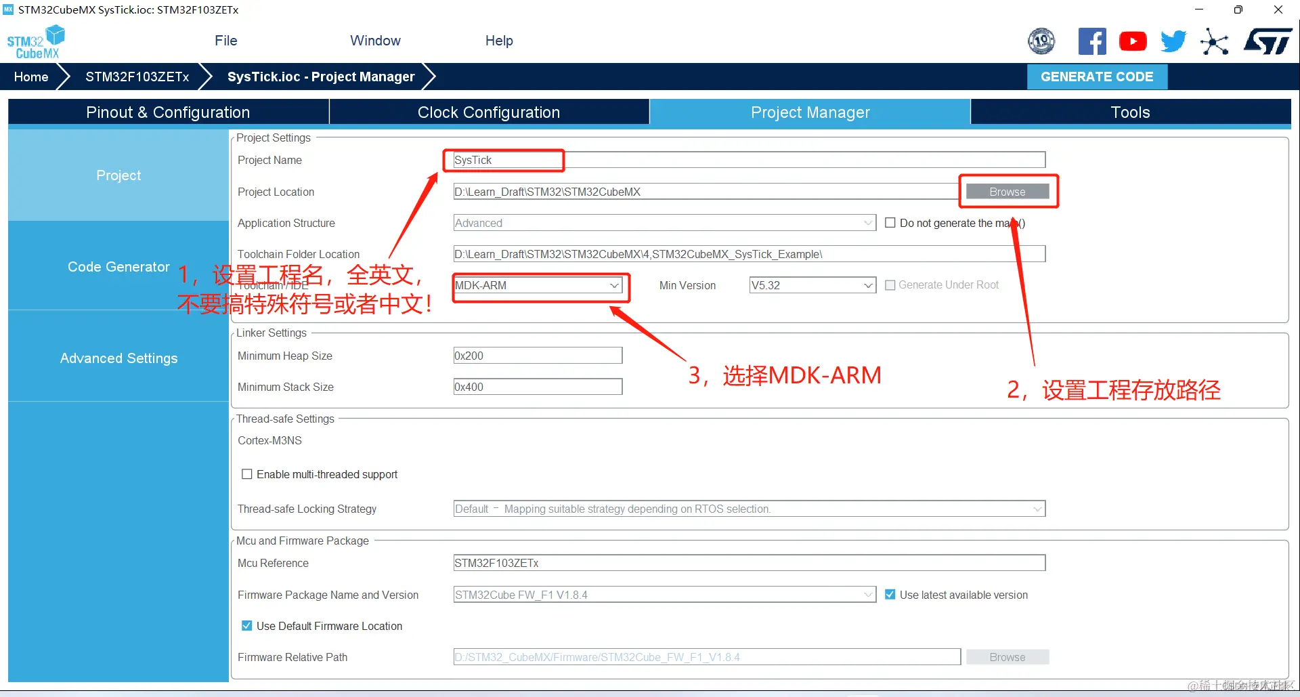Click SysTick.ioc - Project Manager breadcrumb
This screenshot has width=1300, height=697.
tap(321, 77)
